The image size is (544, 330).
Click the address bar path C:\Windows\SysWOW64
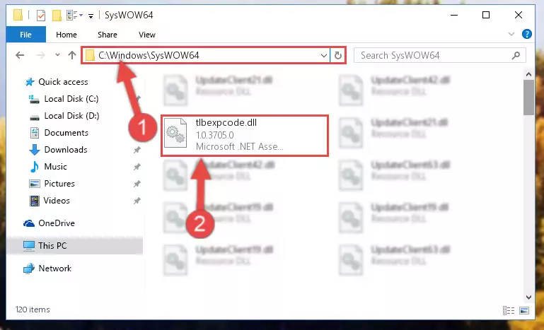149,55
